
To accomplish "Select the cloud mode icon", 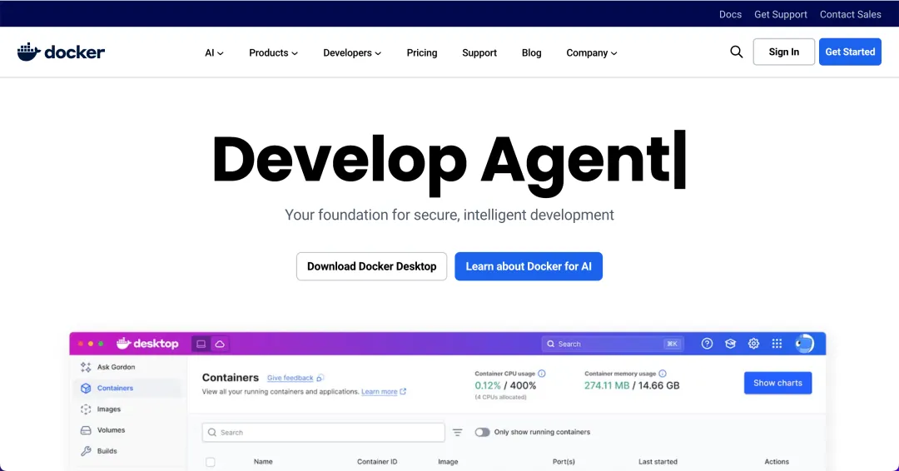I will (x=220, y=344).
